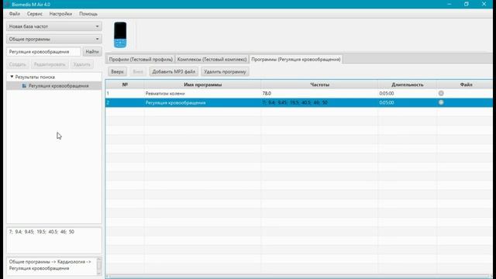Switch to Комплексы (Тестовый комплекс) tab
Image resolution: width=496 pixels, height=279 pixels.
212,59
